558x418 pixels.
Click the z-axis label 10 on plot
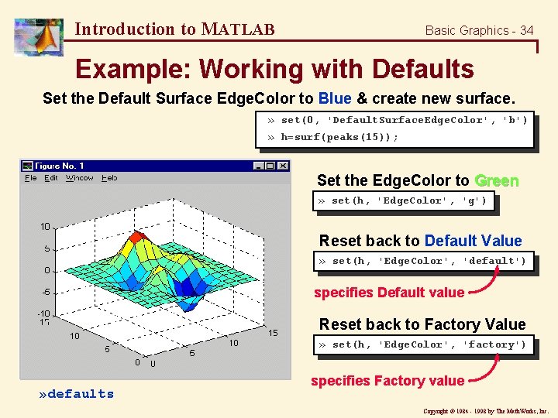tap(45, 226)
